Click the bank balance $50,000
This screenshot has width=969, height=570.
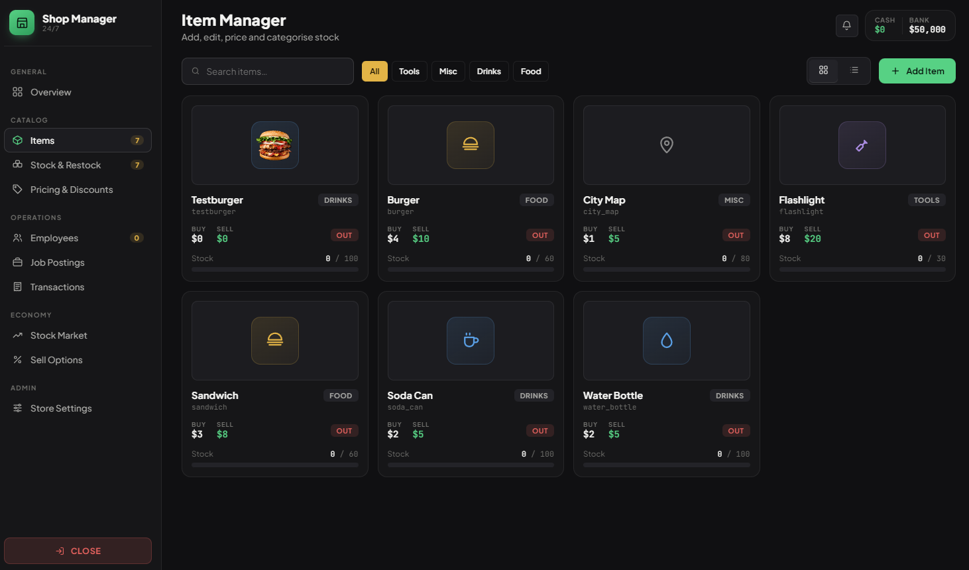coord(927,30)
